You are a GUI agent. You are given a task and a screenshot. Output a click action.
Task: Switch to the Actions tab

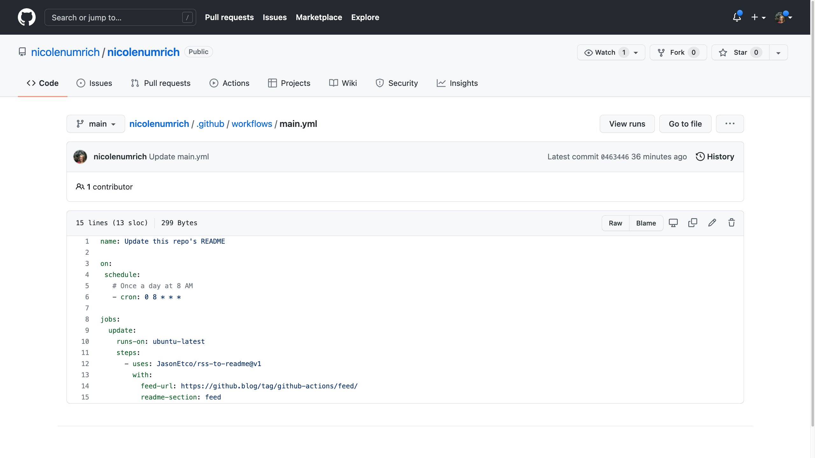click(229, 83)
